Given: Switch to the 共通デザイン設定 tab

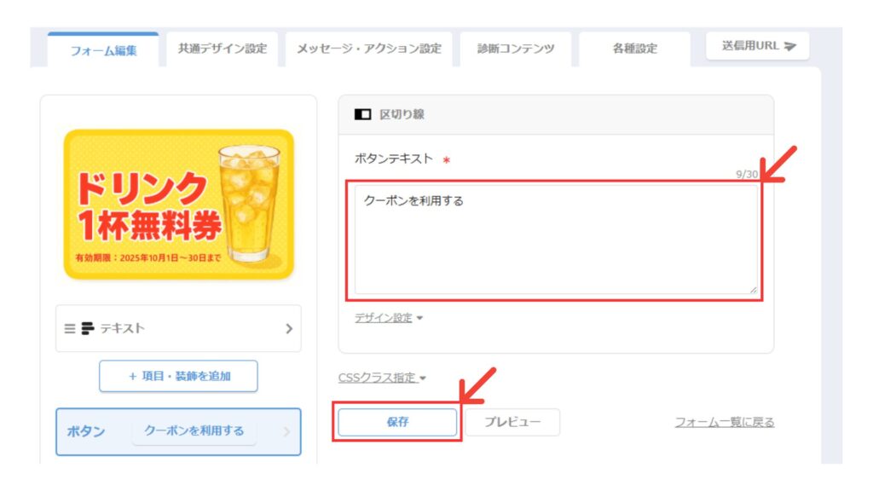Looking at the screenshot, I should tap(223, 49).
